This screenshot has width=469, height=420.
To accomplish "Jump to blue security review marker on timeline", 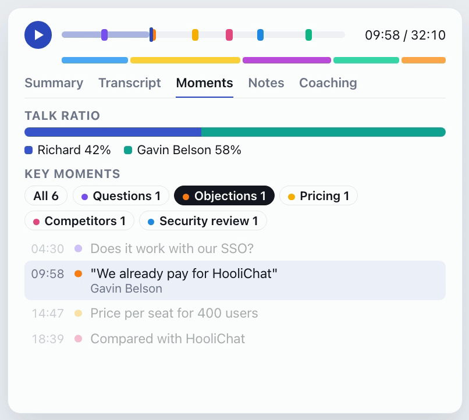I will [x=260, y=35].
